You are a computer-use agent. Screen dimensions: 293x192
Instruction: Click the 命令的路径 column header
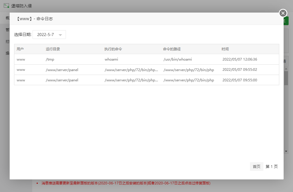coord(174,49)
